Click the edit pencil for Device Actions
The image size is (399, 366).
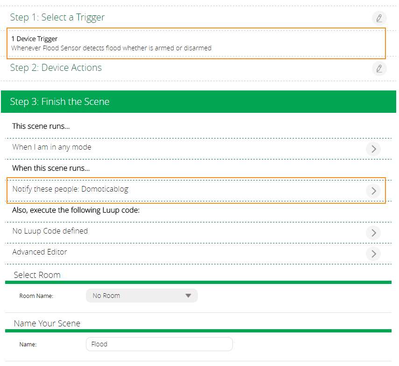(379, 69)
